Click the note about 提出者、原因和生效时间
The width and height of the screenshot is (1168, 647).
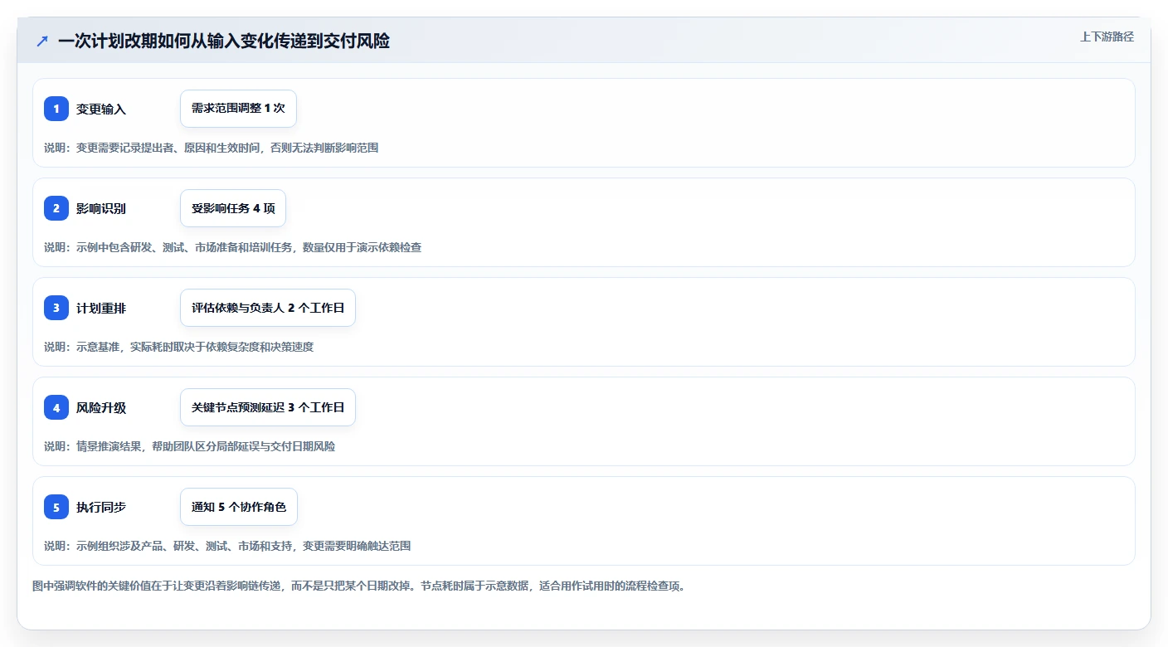211,148
